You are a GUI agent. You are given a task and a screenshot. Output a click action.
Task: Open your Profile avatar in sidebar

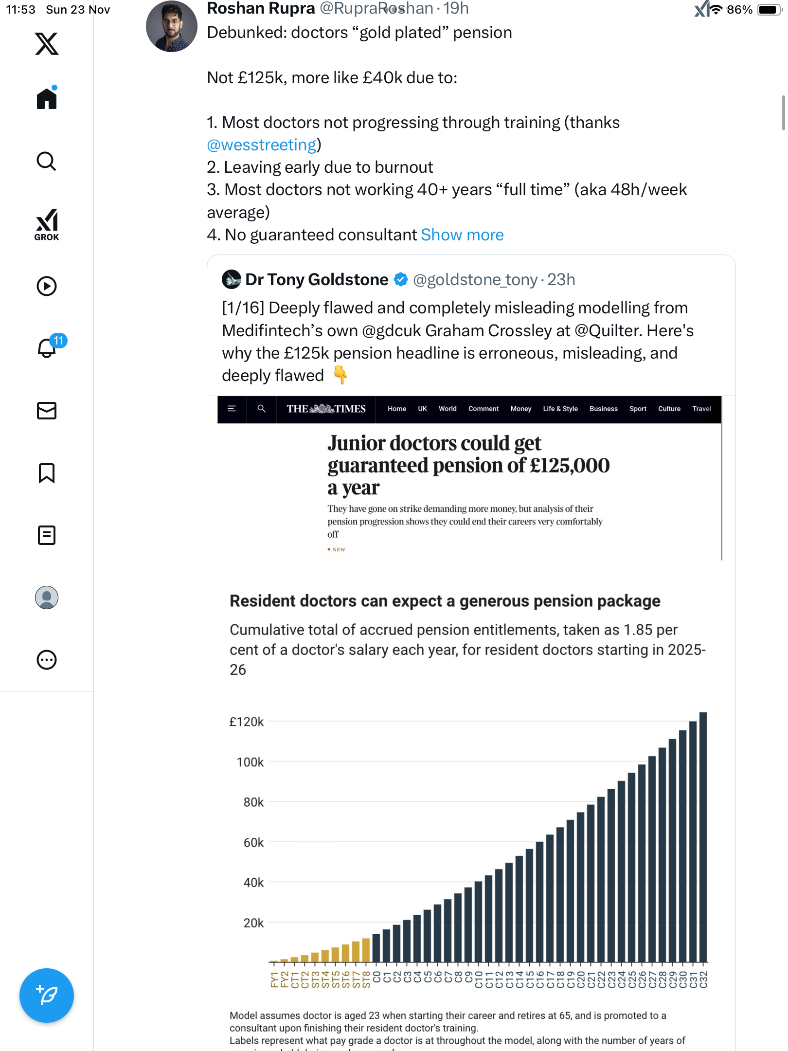[47, 598]
